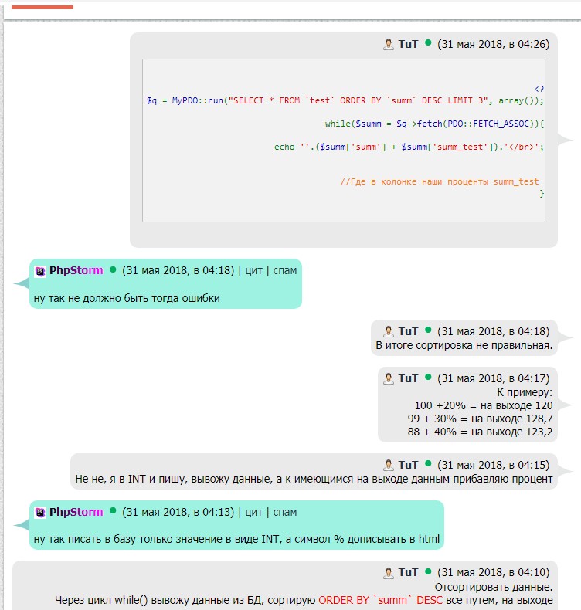Click TuT avatar icon in 04:18 message
This screenshot has height=610, width=581.
389,331
